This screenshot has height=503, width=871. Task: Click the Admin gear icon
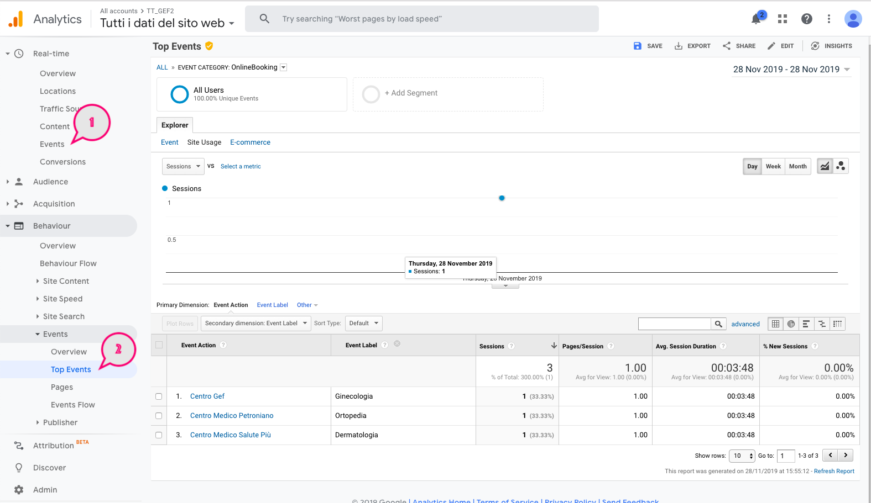(x=19, y=490)
